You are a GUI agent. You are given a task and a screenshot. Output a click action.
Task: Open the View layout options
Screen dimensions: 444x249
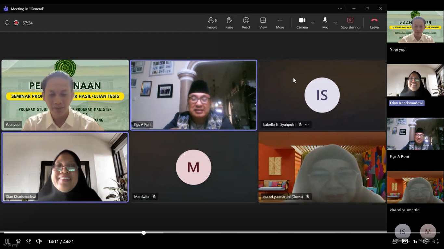click(263, 23)
